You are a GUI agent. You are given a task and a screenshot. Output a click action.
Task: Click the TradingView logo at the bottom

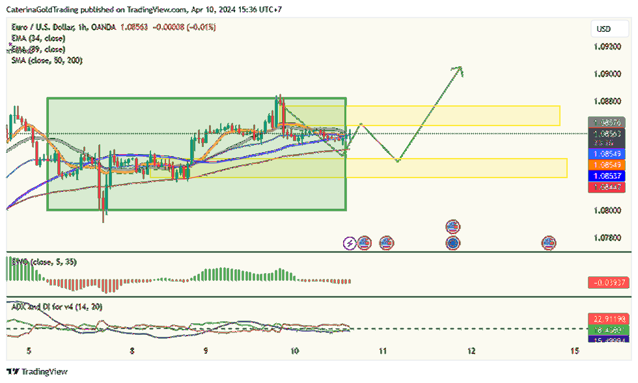coord(38,371)
